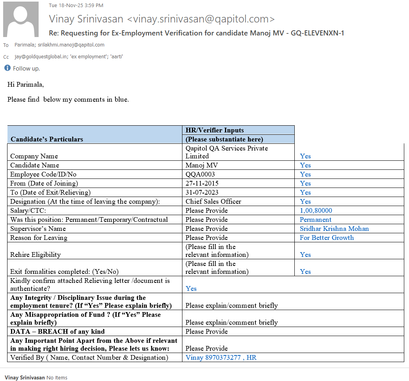
Task: Click '(Please substantiate here)' header cell
Action: pos(238,139)
